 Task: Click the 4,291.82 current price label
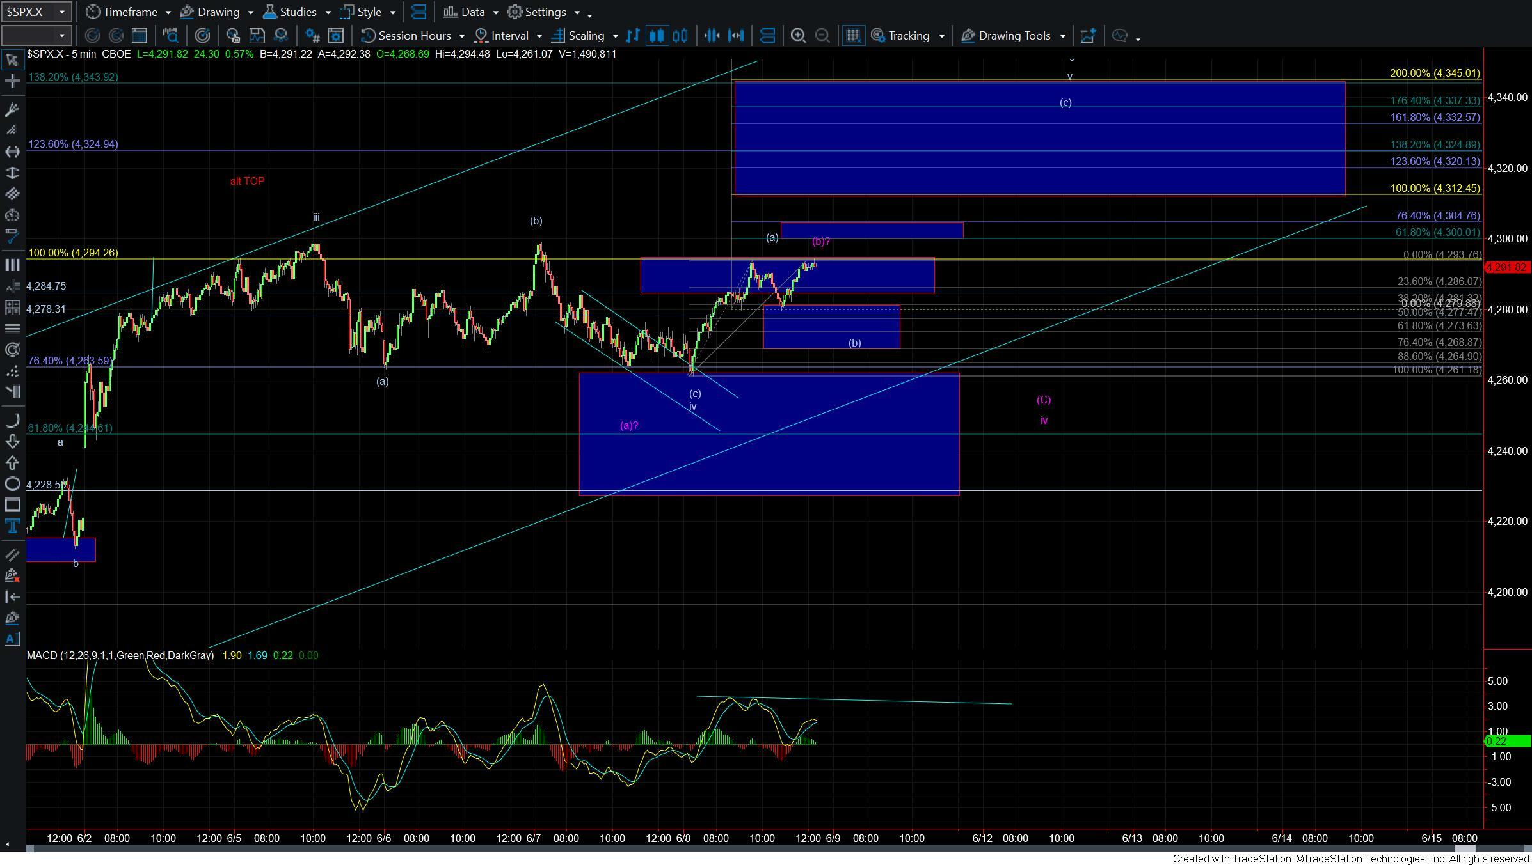[1506, 267]
